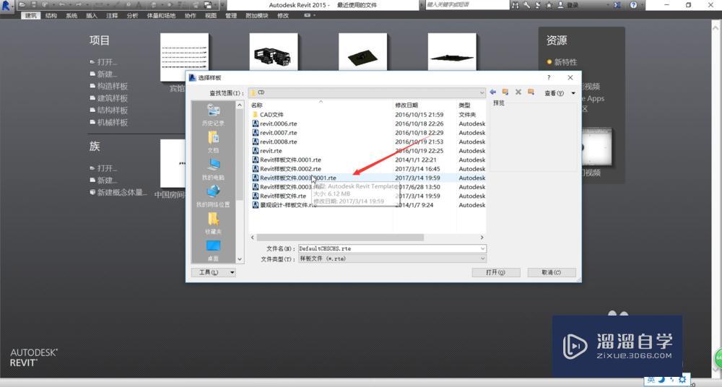Select the Documents (文档) places icon
Image resolution: width=722 pixels, height=387 pixels.
(x=213, y=142)
